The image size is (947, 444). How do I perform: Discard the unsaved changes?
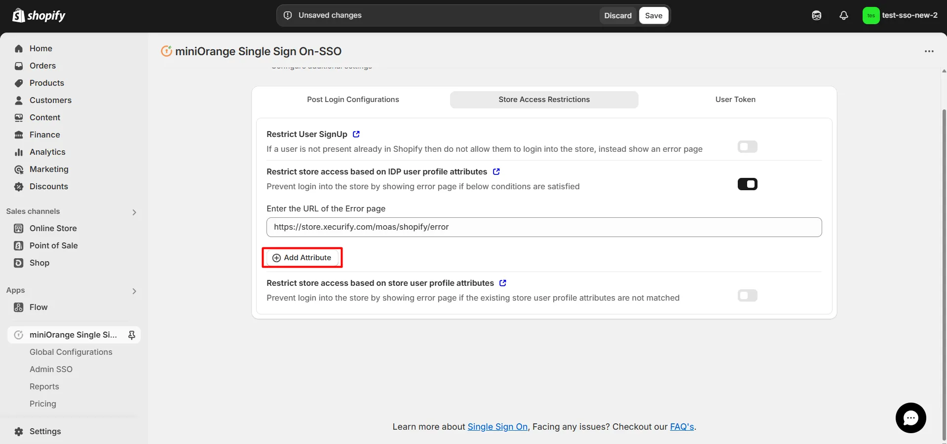point(618,15)
